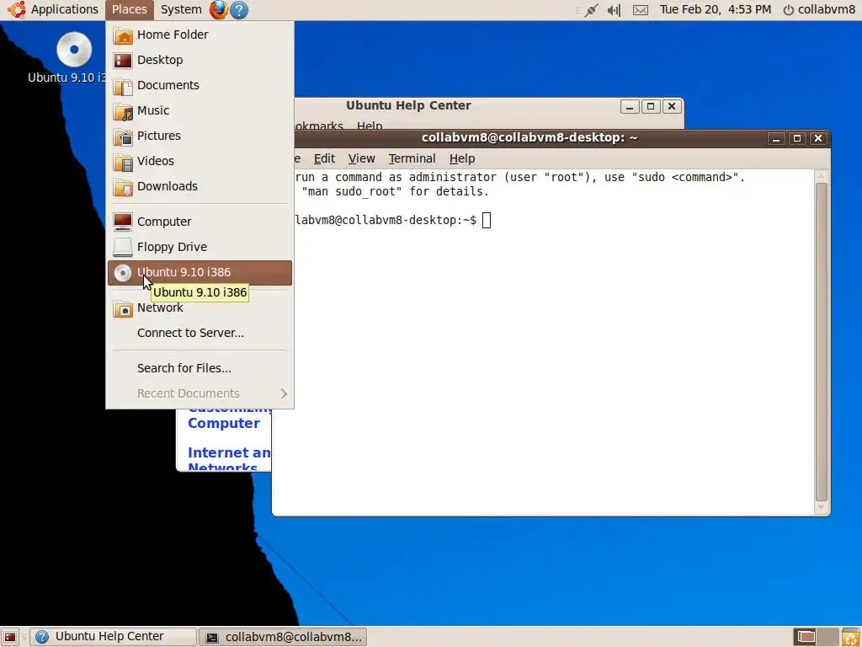
Task: Open Videos folder from Places menu
Action: (x=200, y=161)
